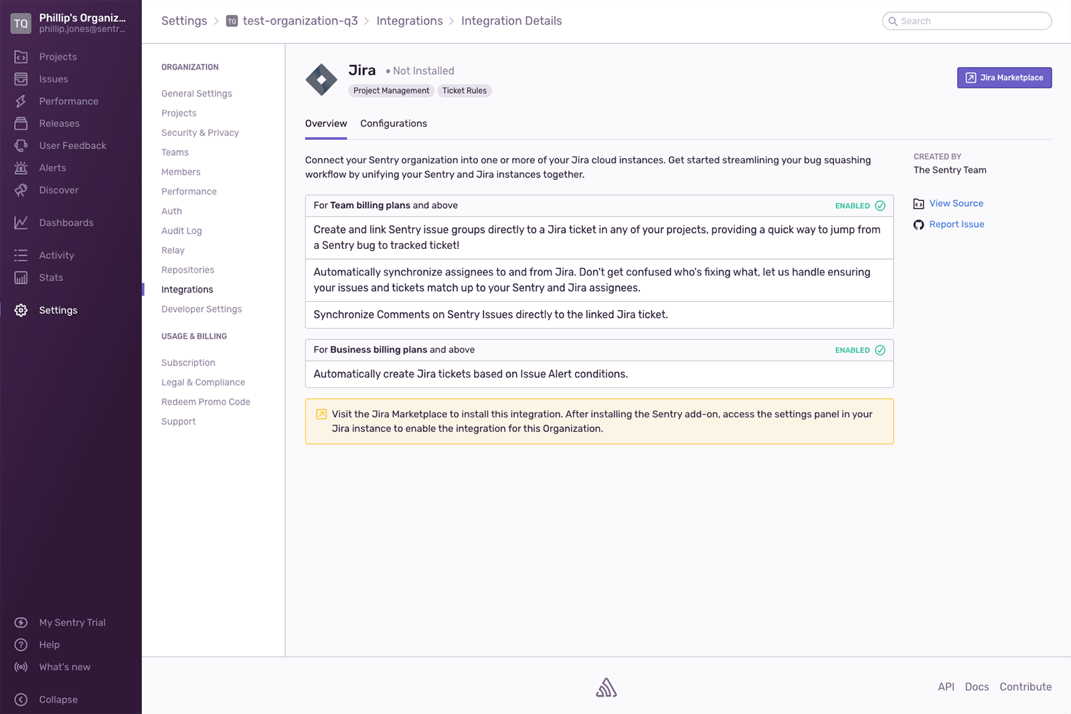This screenshot has width=1071, height=714.
Task: Toggle the ENABLED check for Team billing plans
Action: click(880, 205)
